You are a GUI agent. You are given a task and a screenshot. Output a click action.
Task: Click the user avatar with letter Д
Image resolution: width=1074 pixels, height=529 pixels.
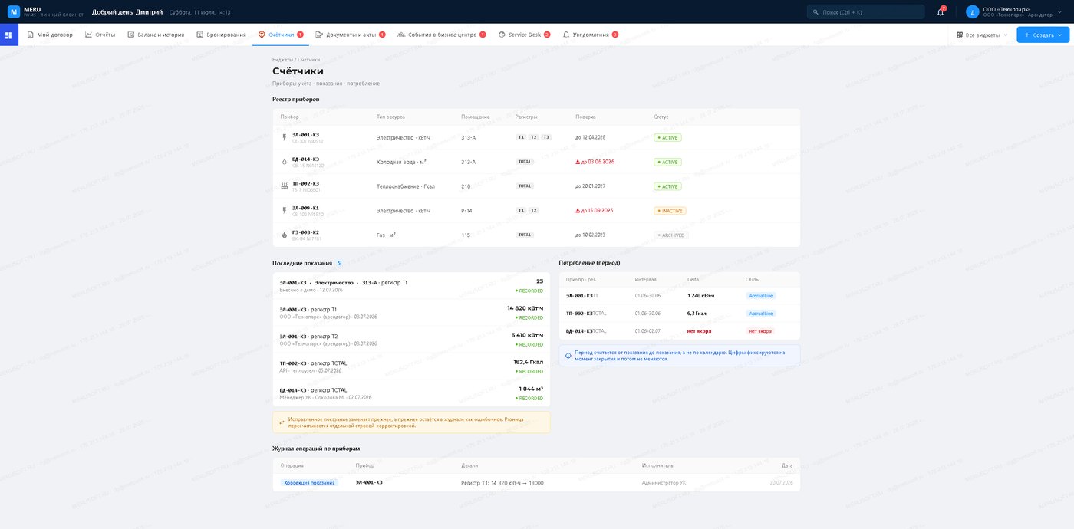(973, 12)
